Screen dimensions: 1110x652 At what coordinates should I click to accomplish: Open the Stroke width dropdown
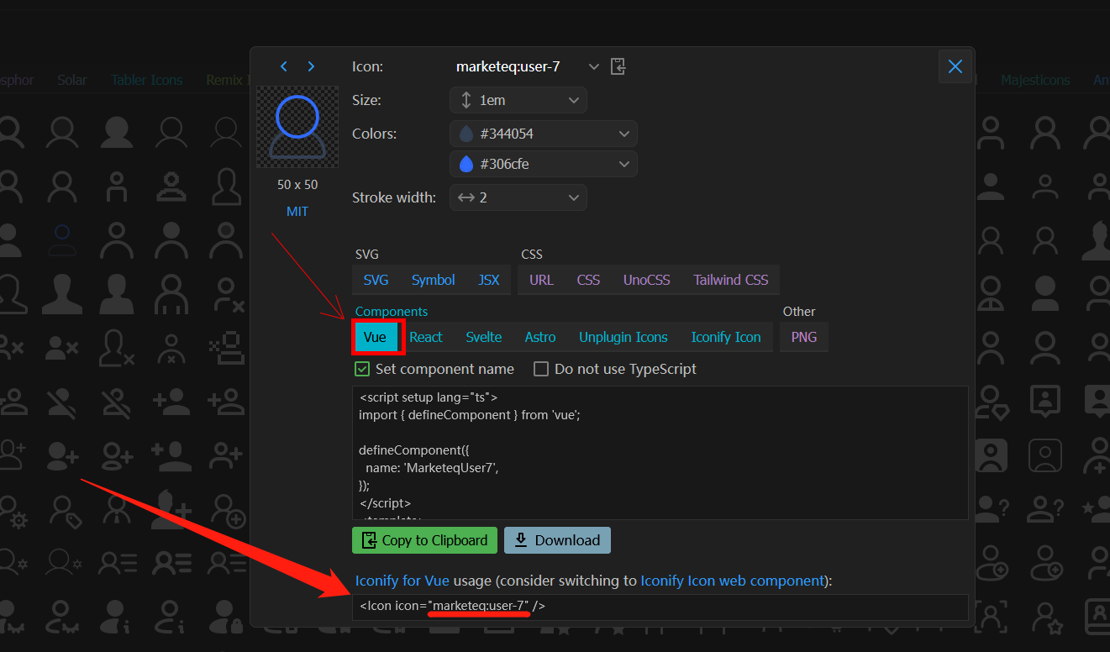point(574,197)
